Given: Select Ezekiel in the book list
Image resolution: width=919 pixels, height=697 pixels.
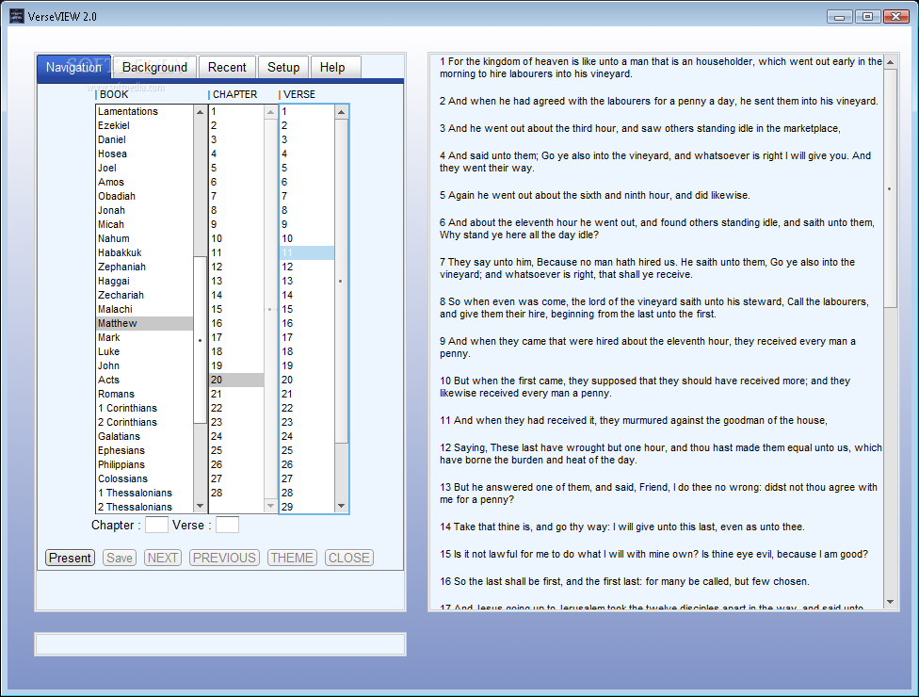Looking at the screenshot, I should point(144,125).
